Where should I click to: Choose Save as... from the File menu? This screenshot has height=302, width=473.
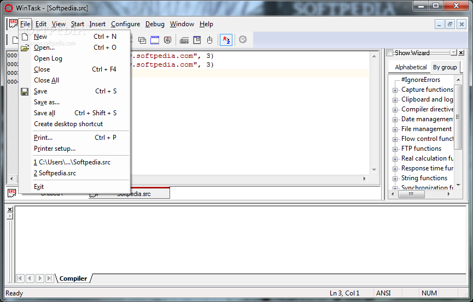click(74, 102)
